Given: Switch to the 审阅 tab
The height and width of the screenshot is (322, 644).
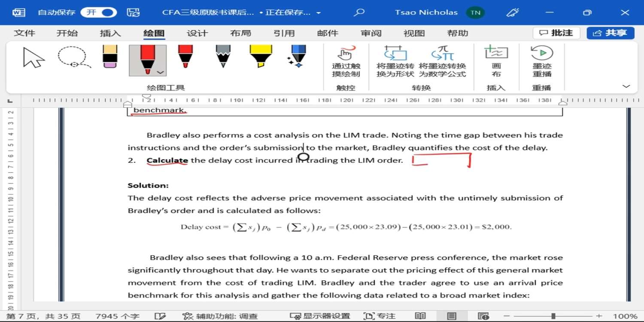Looking at the screenshot, I should click(371, 33).
